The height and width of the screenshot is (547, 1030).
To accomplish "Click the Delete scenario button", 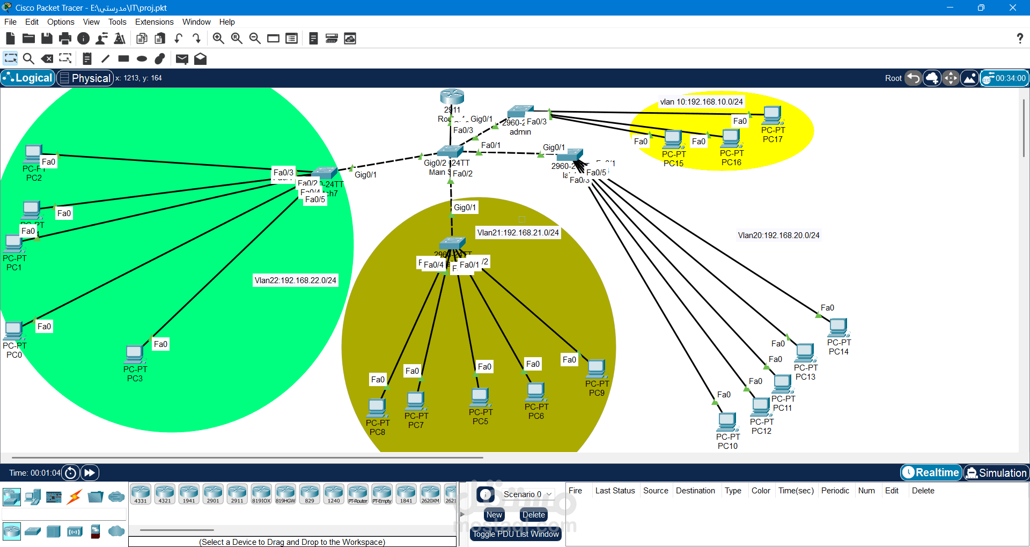I will [534, 515].
